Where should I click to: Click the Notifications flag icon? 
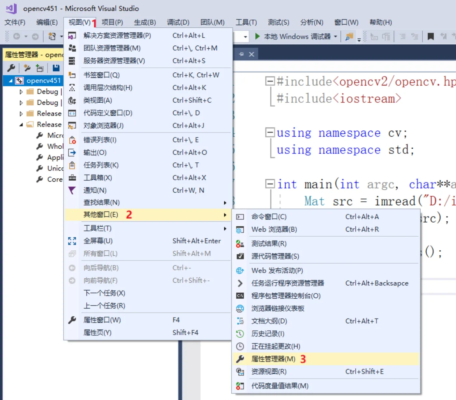click(x=72, y=190)
